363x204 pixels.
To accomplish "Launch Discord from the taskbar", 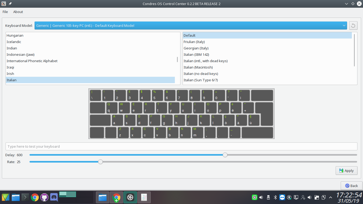I will point(54,197).
